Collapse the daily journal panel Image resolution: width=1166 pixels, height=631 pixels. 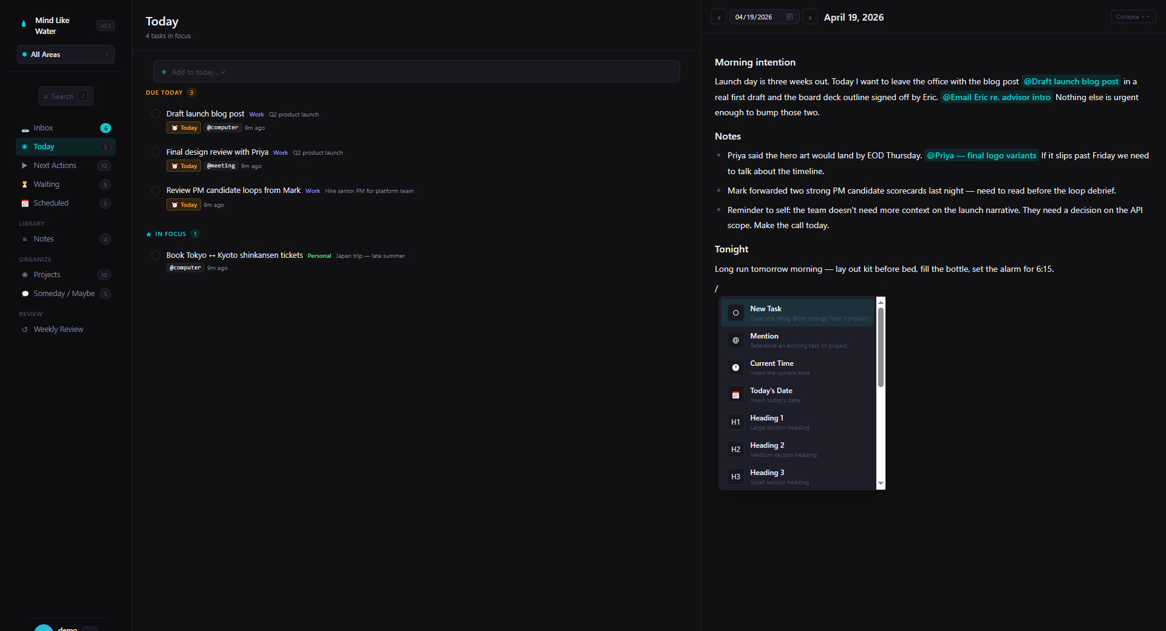click(x=1132, y=16)
